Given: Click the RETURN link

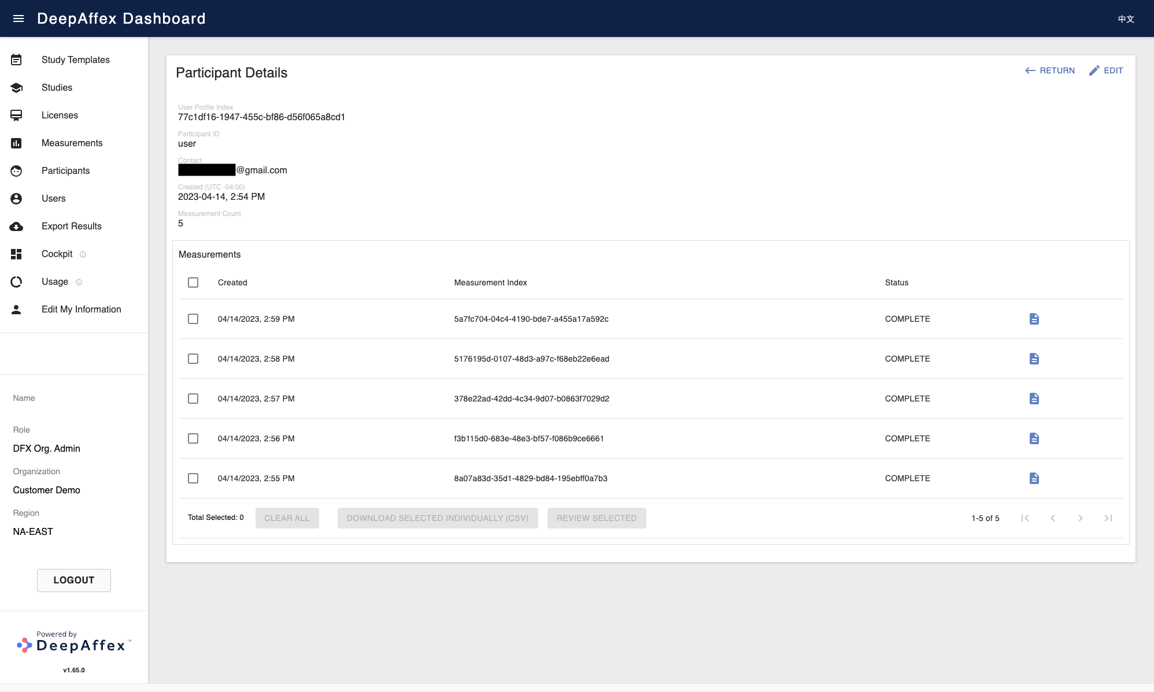Looking at the screenshot, I should (1049, 70).
